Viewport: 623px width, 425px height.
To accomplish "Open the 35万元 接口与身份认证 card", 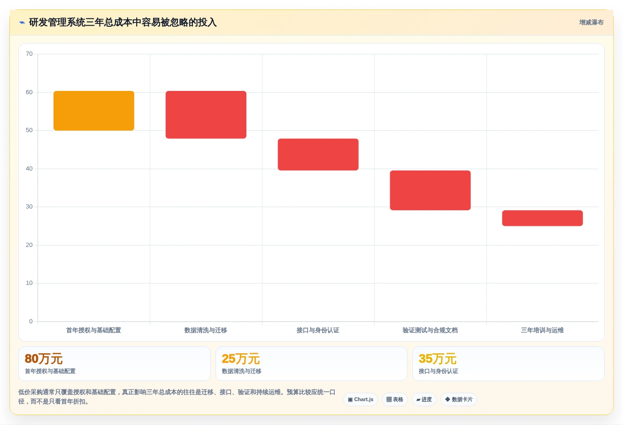I will (508, 364).
